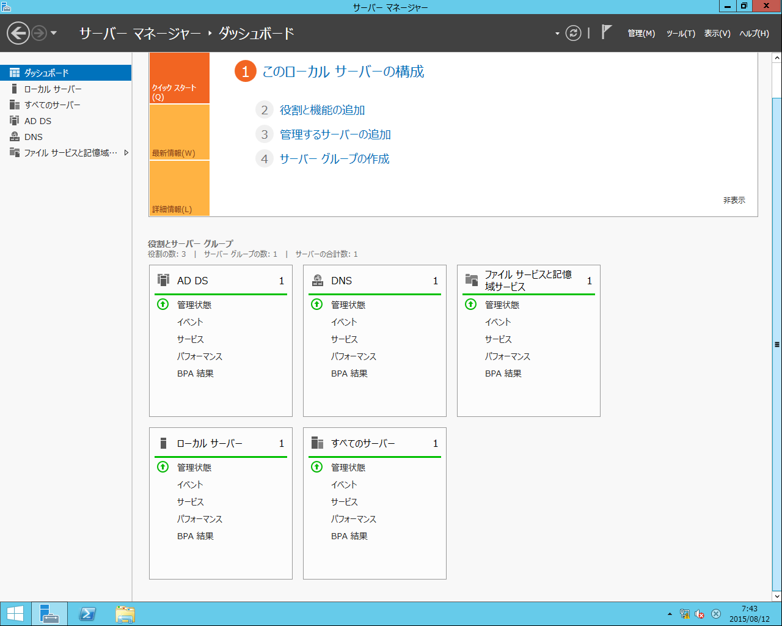Click the DNS tile header icon
Image resolution: width=782 pixels, height=626 pixels.
coord(318,280)
